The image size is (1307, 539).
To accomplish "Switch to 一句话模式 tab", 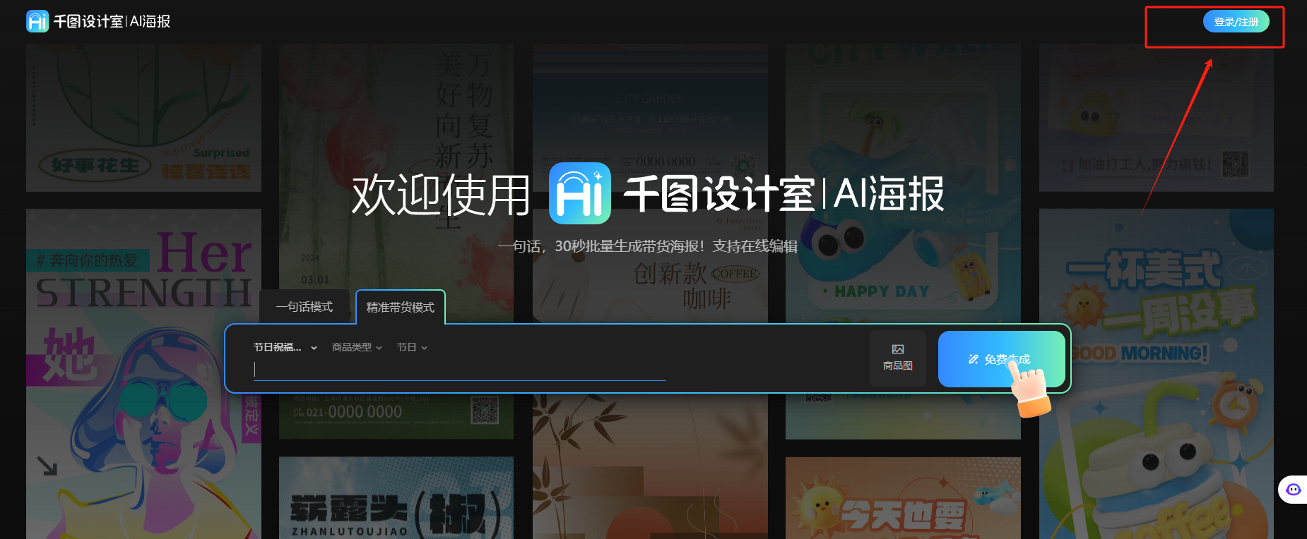I will click(304, 307).
